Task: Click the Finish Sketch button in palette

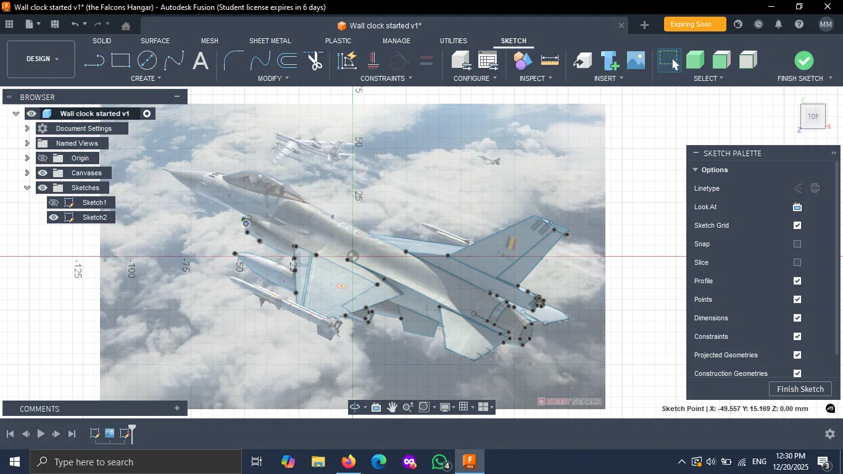Action: 800,389
